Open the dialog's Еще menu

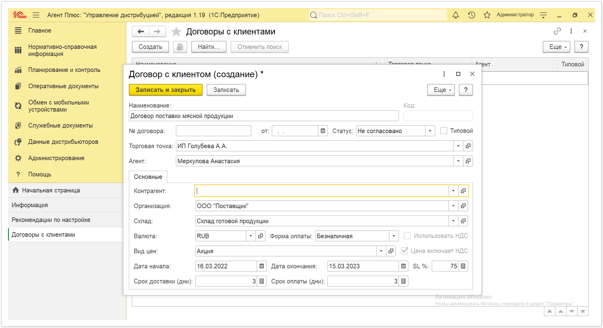[441, 90]
